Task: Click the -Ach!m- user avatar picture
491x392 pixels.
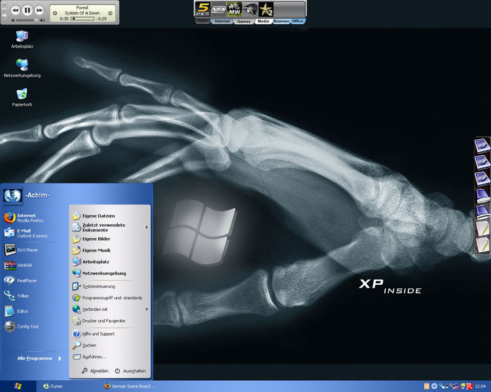Action: tap(12, 196)
